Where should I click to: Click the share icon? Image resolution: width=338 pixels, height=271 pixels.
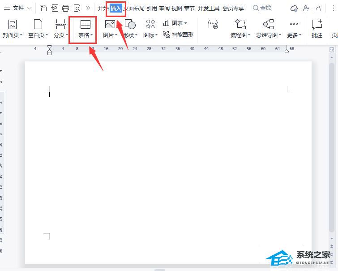pos(318,8)
